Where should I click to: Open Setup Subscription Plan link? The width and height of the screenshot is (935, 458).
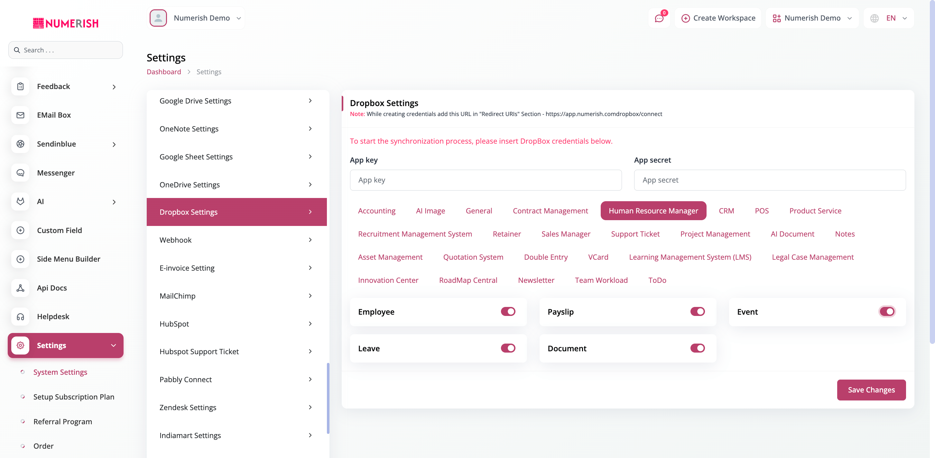coord(74,397)
